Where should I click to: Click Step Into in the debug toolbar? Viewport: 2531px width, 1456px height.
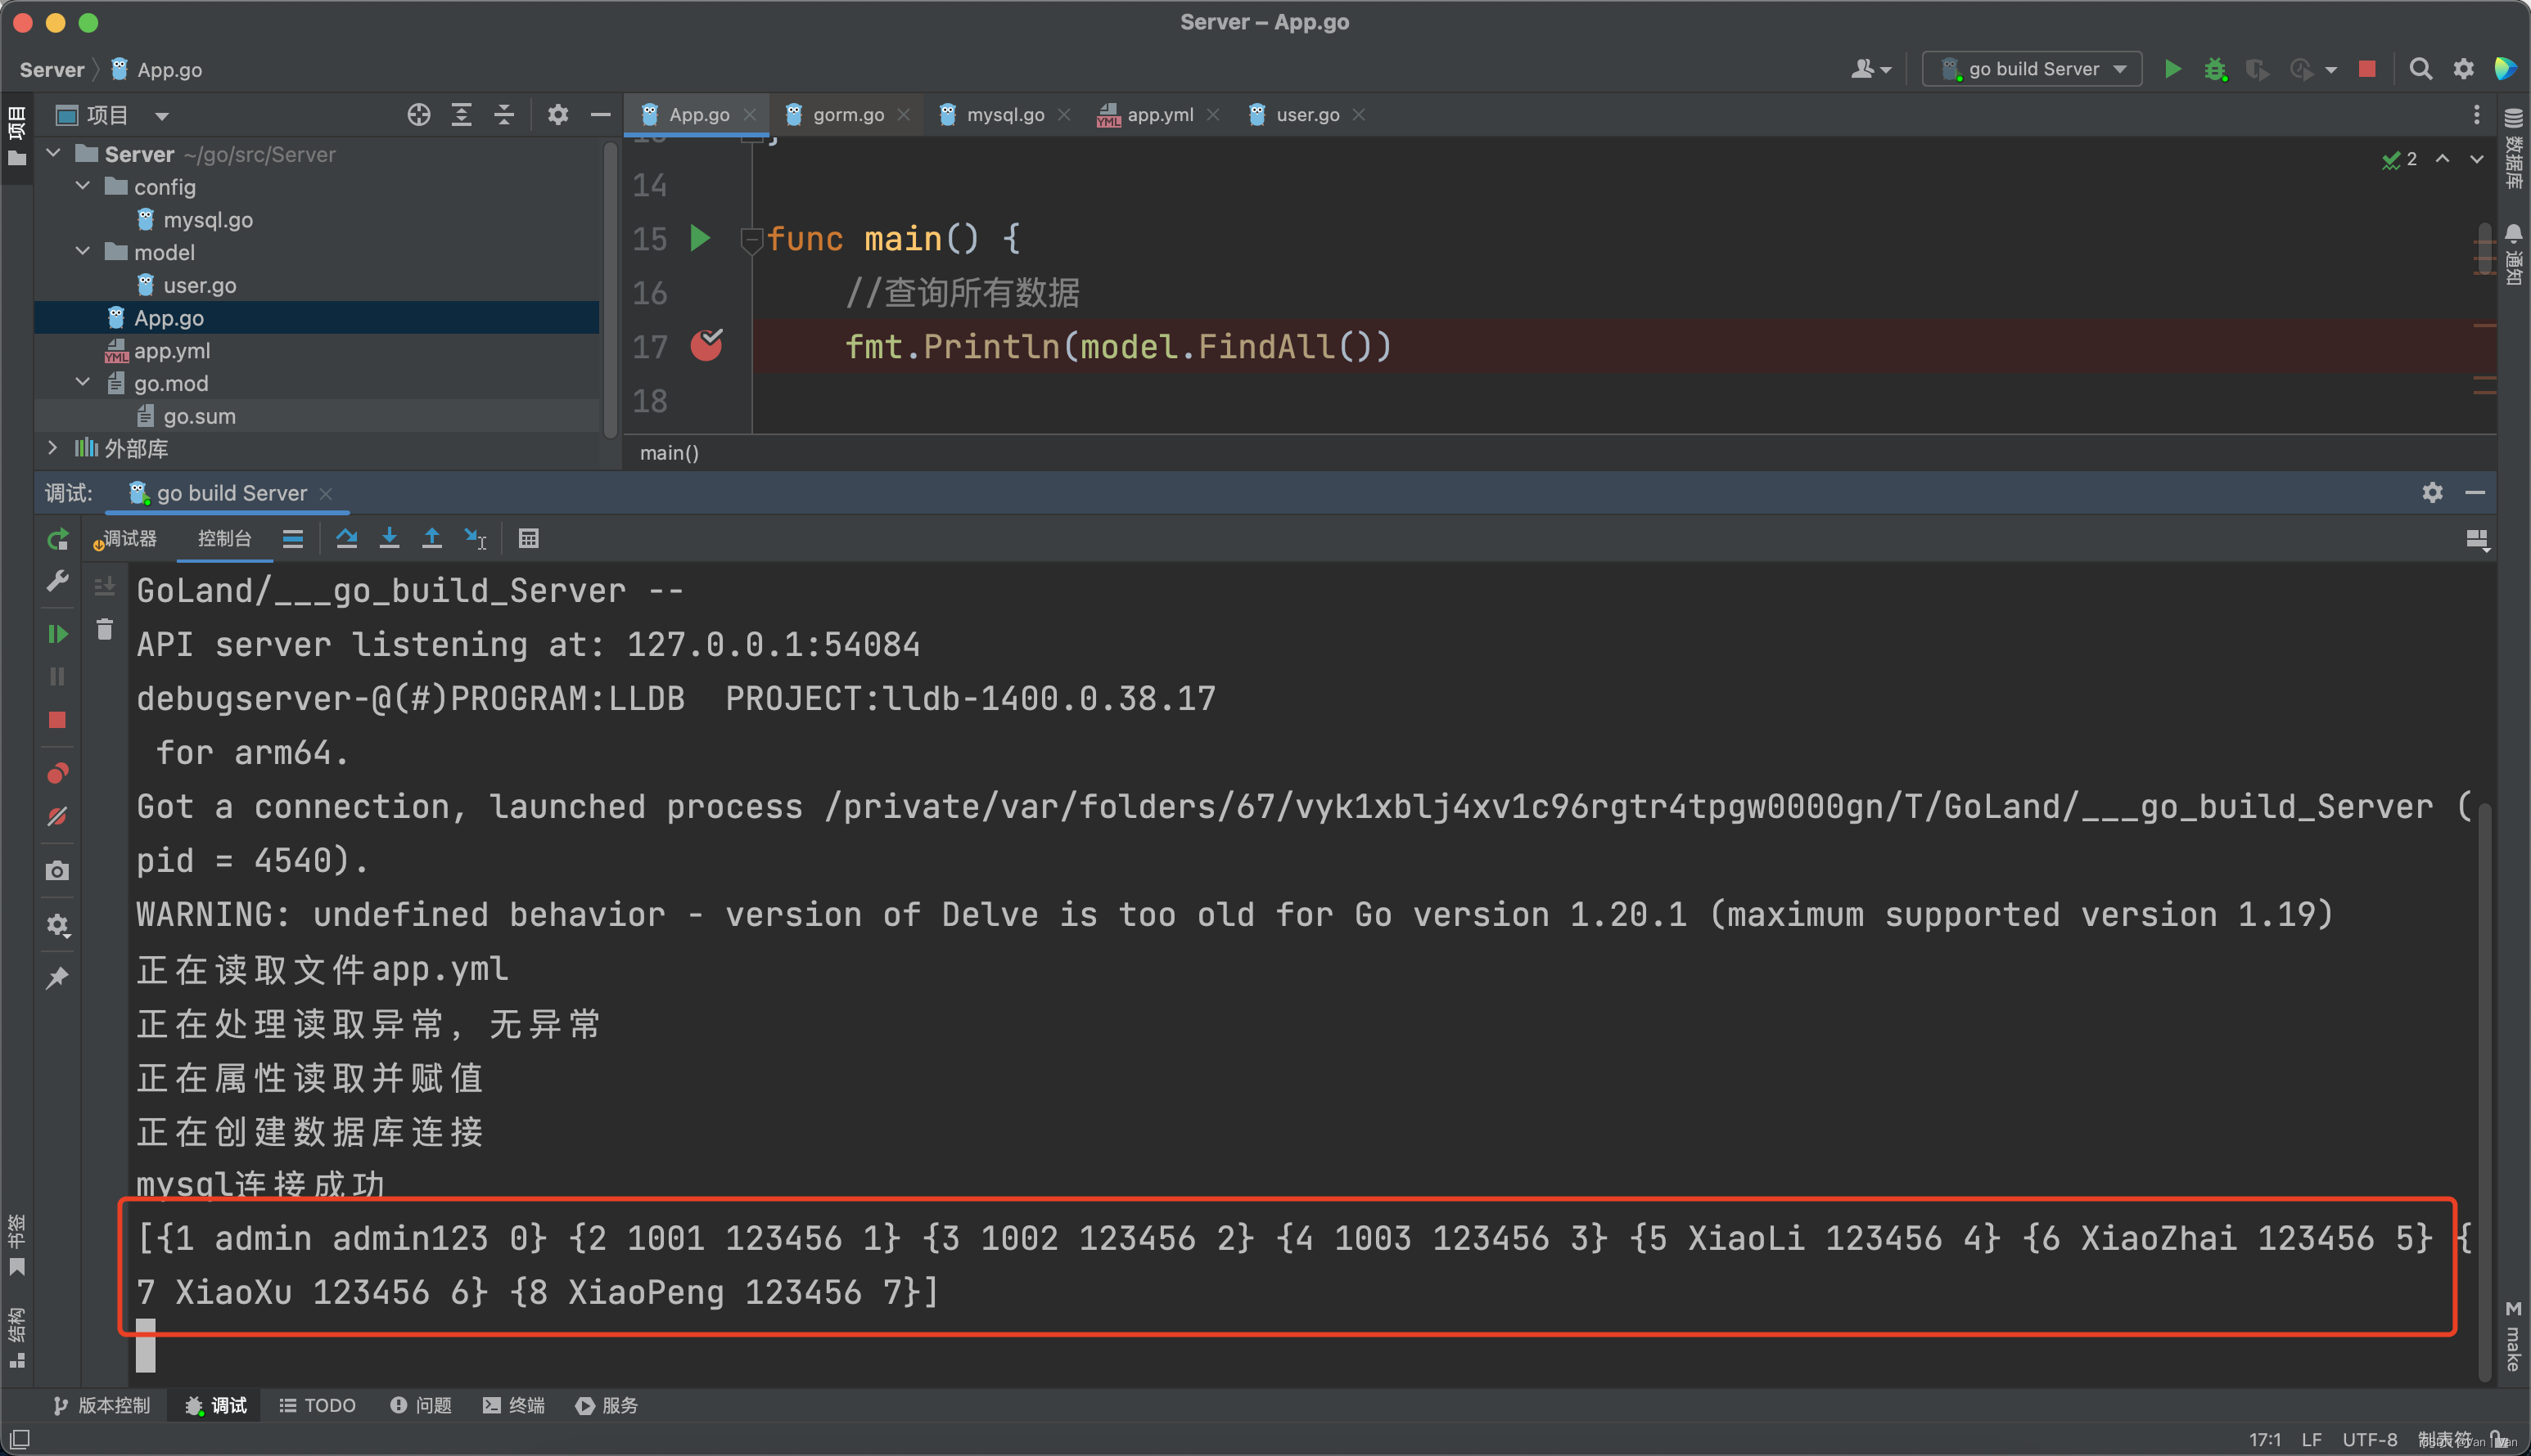tap(389, 539)
